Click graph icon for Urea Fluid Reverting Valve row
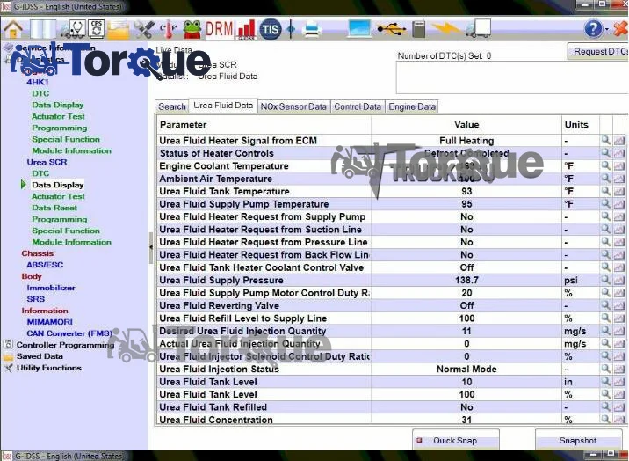The image size is (629, 461). (x=619, y=305)
